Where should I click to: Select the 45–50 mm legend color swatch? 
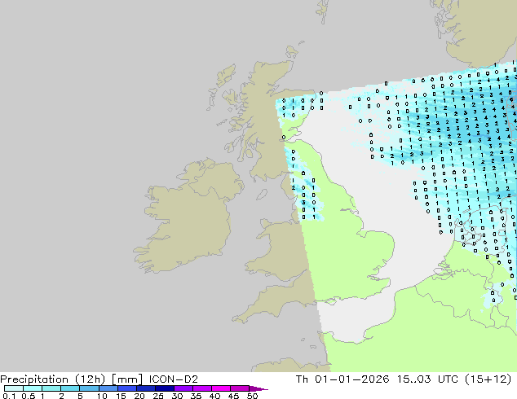[x=240, y=388]
